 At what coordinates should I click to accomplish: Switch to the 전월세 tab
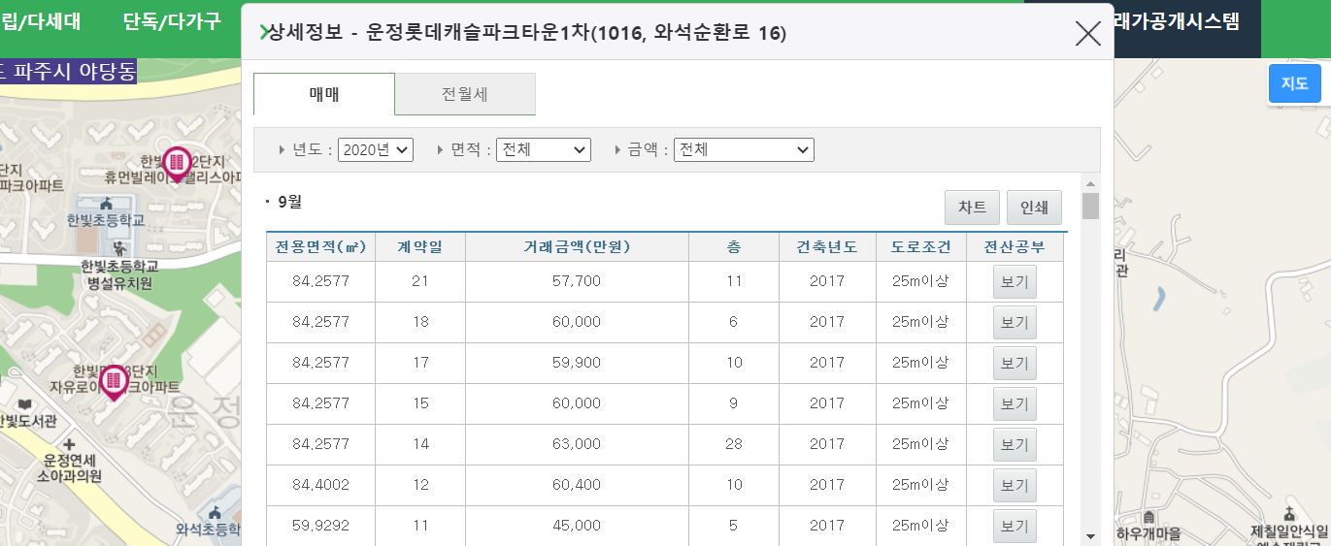pyautogui.click(x=465, y=94)
